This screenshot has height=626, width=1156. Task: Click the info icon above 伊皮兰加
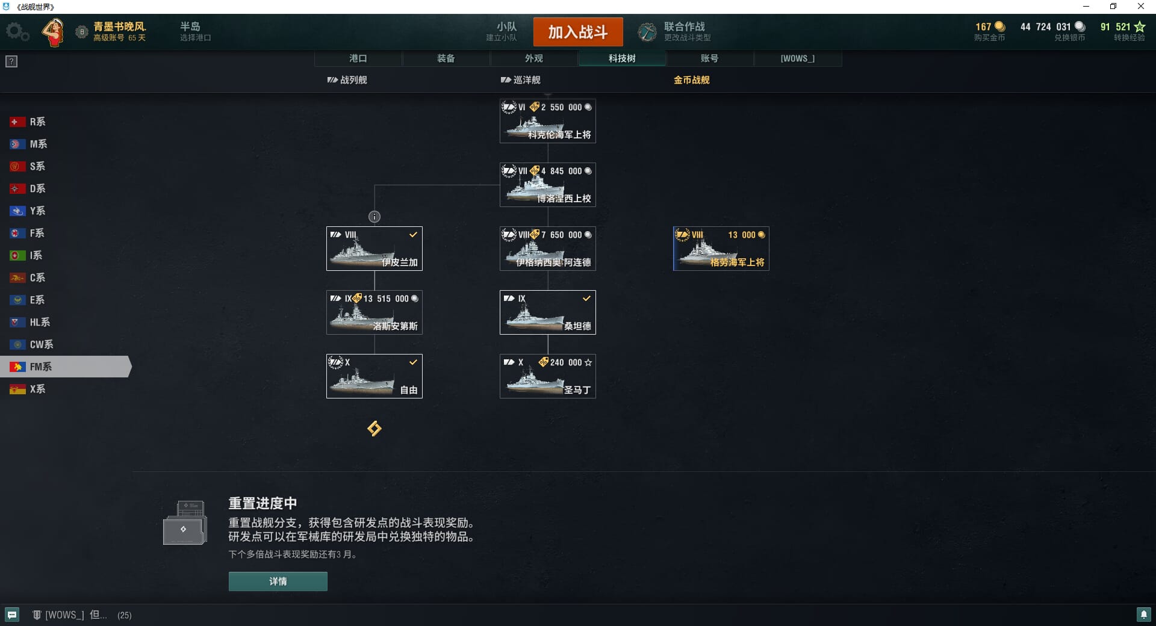pyautogui.click(x=374, y=217)
